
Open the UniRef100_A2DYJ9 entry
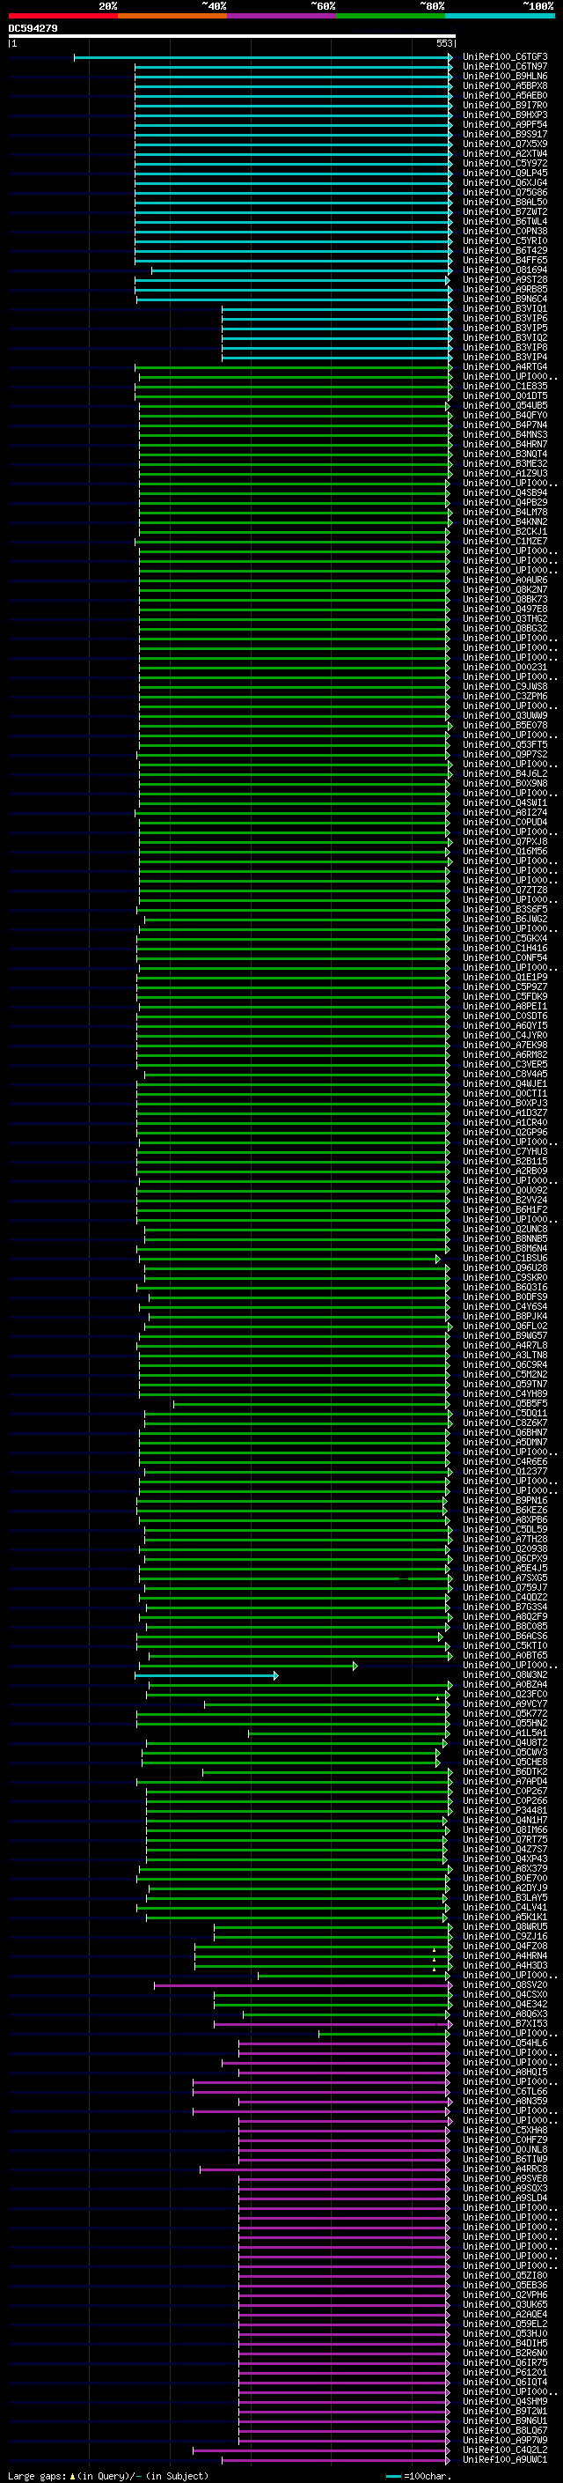504,1888
